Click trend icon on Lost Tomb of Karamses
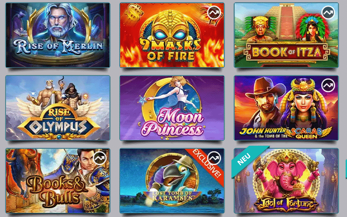The width and height of the screenshot is (347, 217). point(214,158)
